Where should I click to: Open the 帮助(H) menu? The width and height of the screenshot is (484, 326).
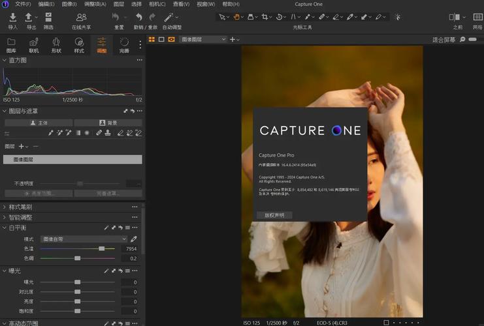[231, 4]
